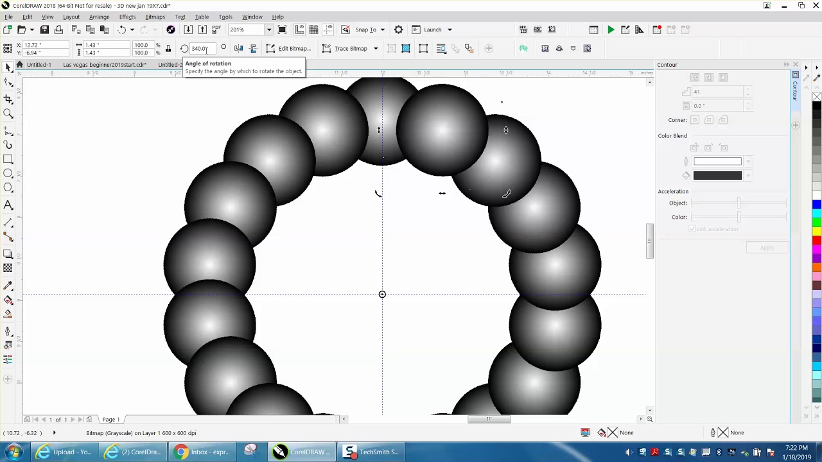Open the Arrange menu
The width and height of the screenshot is (822, 462).
coord(99,17)
